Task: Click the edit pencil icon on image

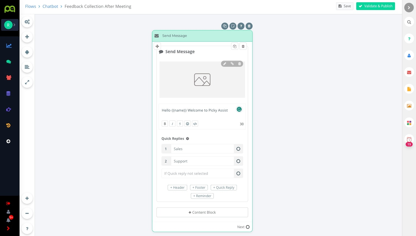Action: 225,64
